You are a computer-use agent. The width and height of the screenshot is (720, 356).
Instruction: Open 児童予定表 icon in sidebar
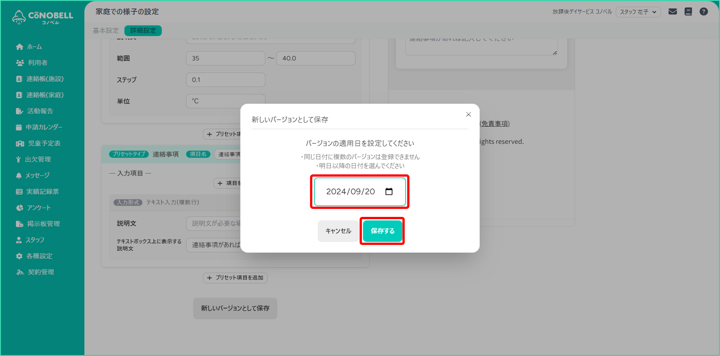tap(20, 144)
